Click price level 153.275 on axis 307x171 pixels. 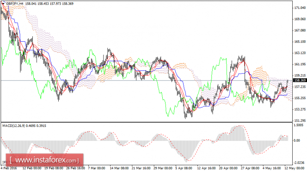pos(300,109)
